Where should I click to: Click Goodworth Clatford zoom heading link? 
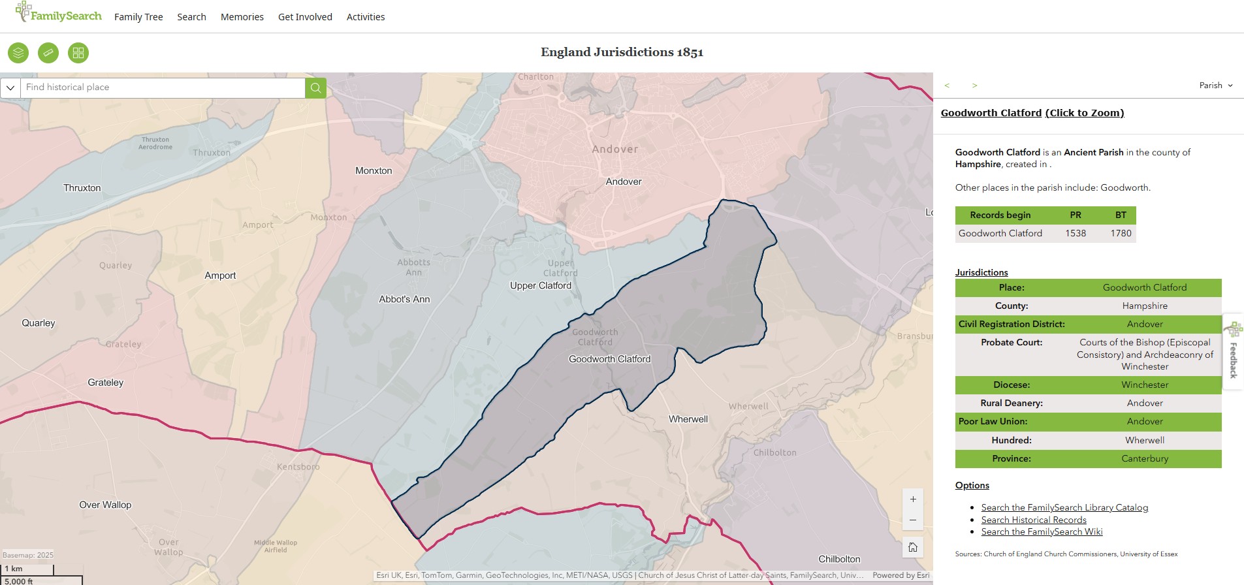[1032, 113]
